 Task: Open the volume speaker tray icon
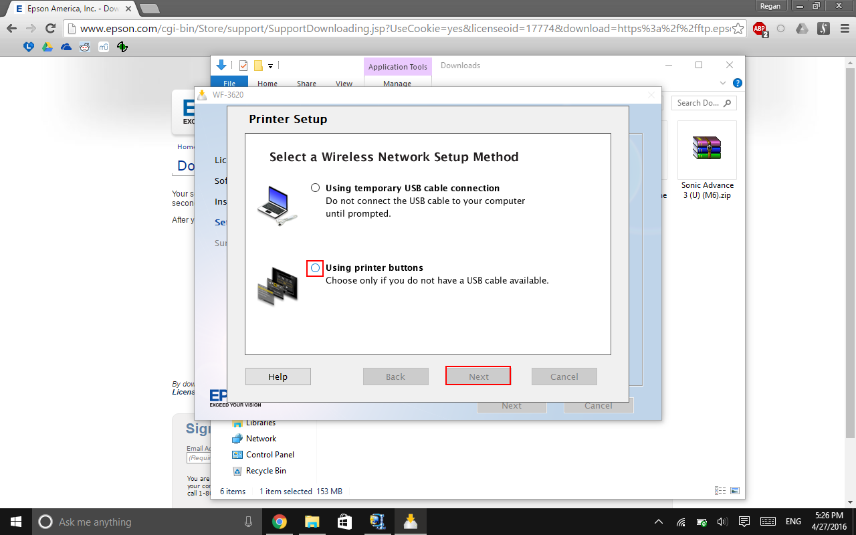[x=722, y=522]
